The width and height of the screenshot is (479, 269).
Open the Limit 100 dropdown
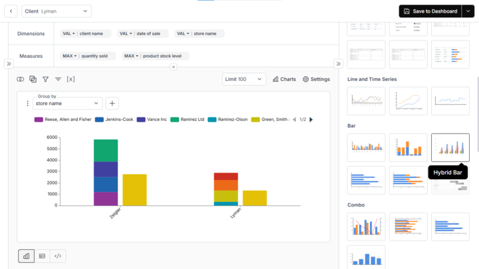tap(243, 79)
